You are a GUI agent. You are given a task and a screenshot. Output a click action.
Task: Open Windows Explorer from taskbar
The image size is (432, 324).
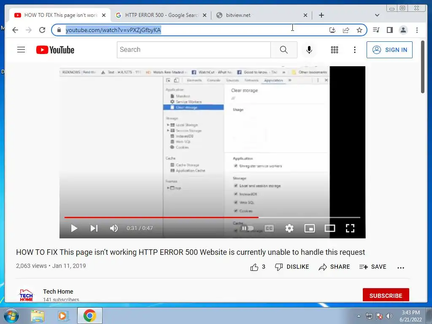38,316
